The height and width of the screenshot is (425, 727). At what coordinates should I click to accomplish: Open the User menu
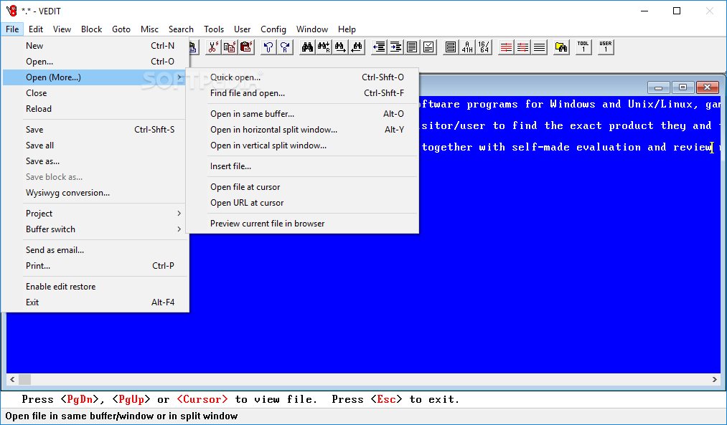(x=242, y=29)
